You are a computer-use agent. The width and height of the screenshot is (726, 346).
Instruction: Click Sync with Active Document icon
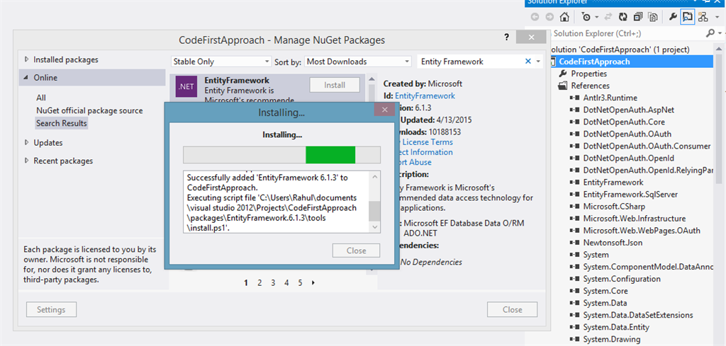pos(610,17)
